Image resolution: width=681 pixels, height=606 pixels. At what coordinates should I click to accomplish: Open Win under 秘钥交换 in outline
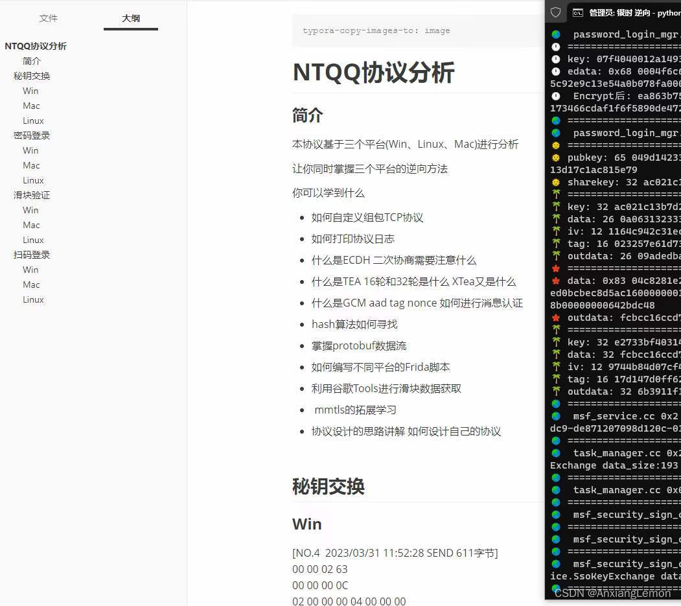tap(30, 91)
